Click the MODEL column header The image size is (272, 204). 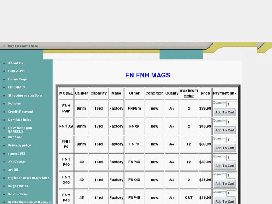click(66, 94)
